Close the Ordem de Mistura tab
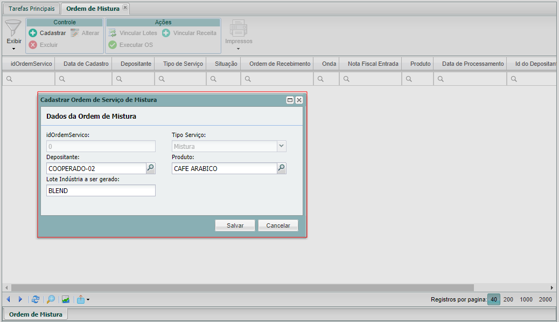Screen dimensions: 559x322 [125, 7]
